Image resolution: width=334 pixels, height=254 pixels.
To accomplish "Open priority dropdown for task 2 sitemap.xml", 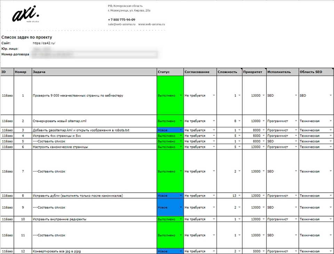I will (x=263, y=121).
